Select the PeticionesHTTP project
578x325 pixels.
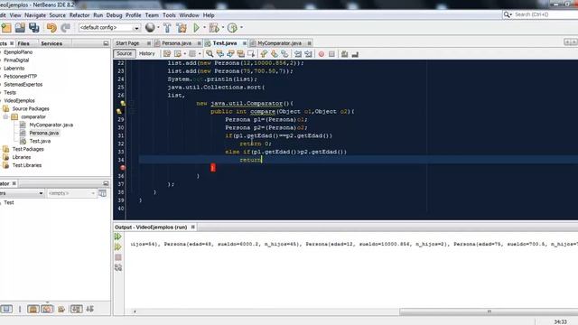tap(20, 76)
